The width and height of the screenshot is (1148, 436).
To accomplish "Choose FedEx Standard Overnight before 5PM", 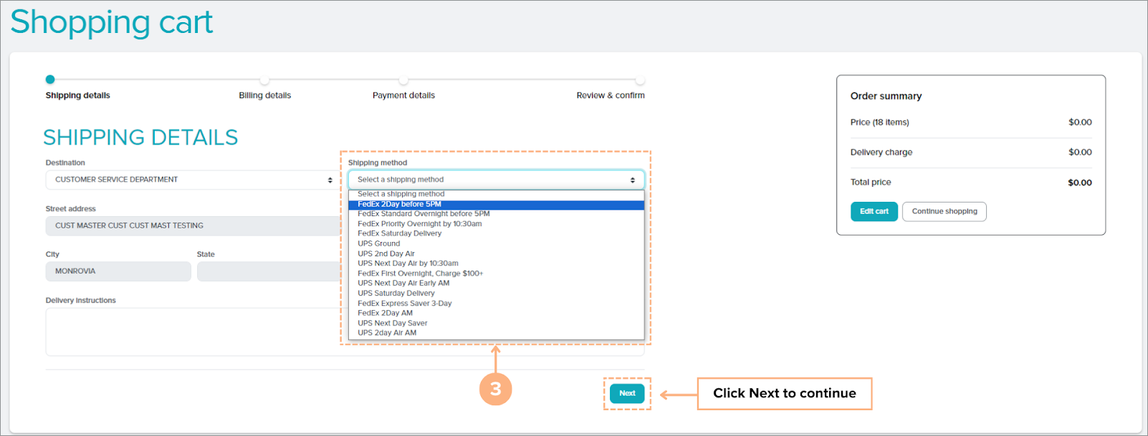I will tap(424, 214).
